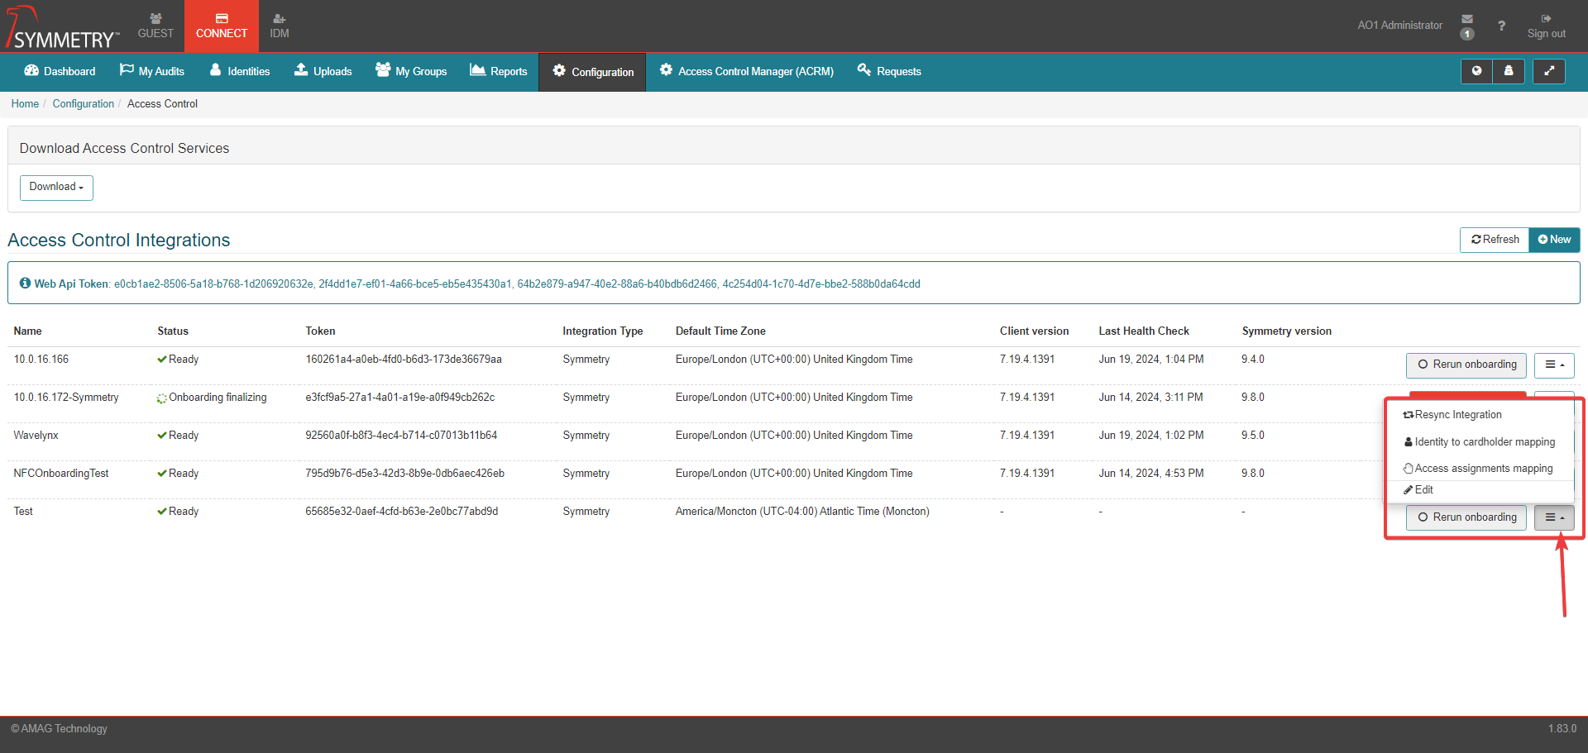Open Access Control Manager (ACRM)
The width and height of the screenshot is (1588, 753).
pos(747,71)
